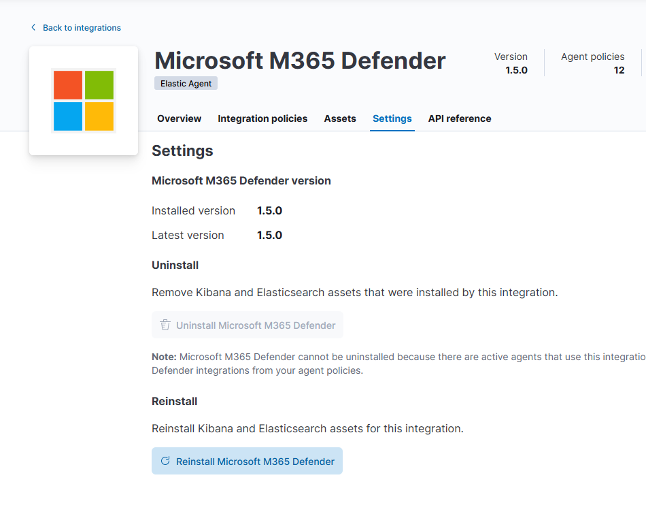Click the Reinstall section heading
The image size is (646, 531).
pyautogui.click(x=175, y=402)
